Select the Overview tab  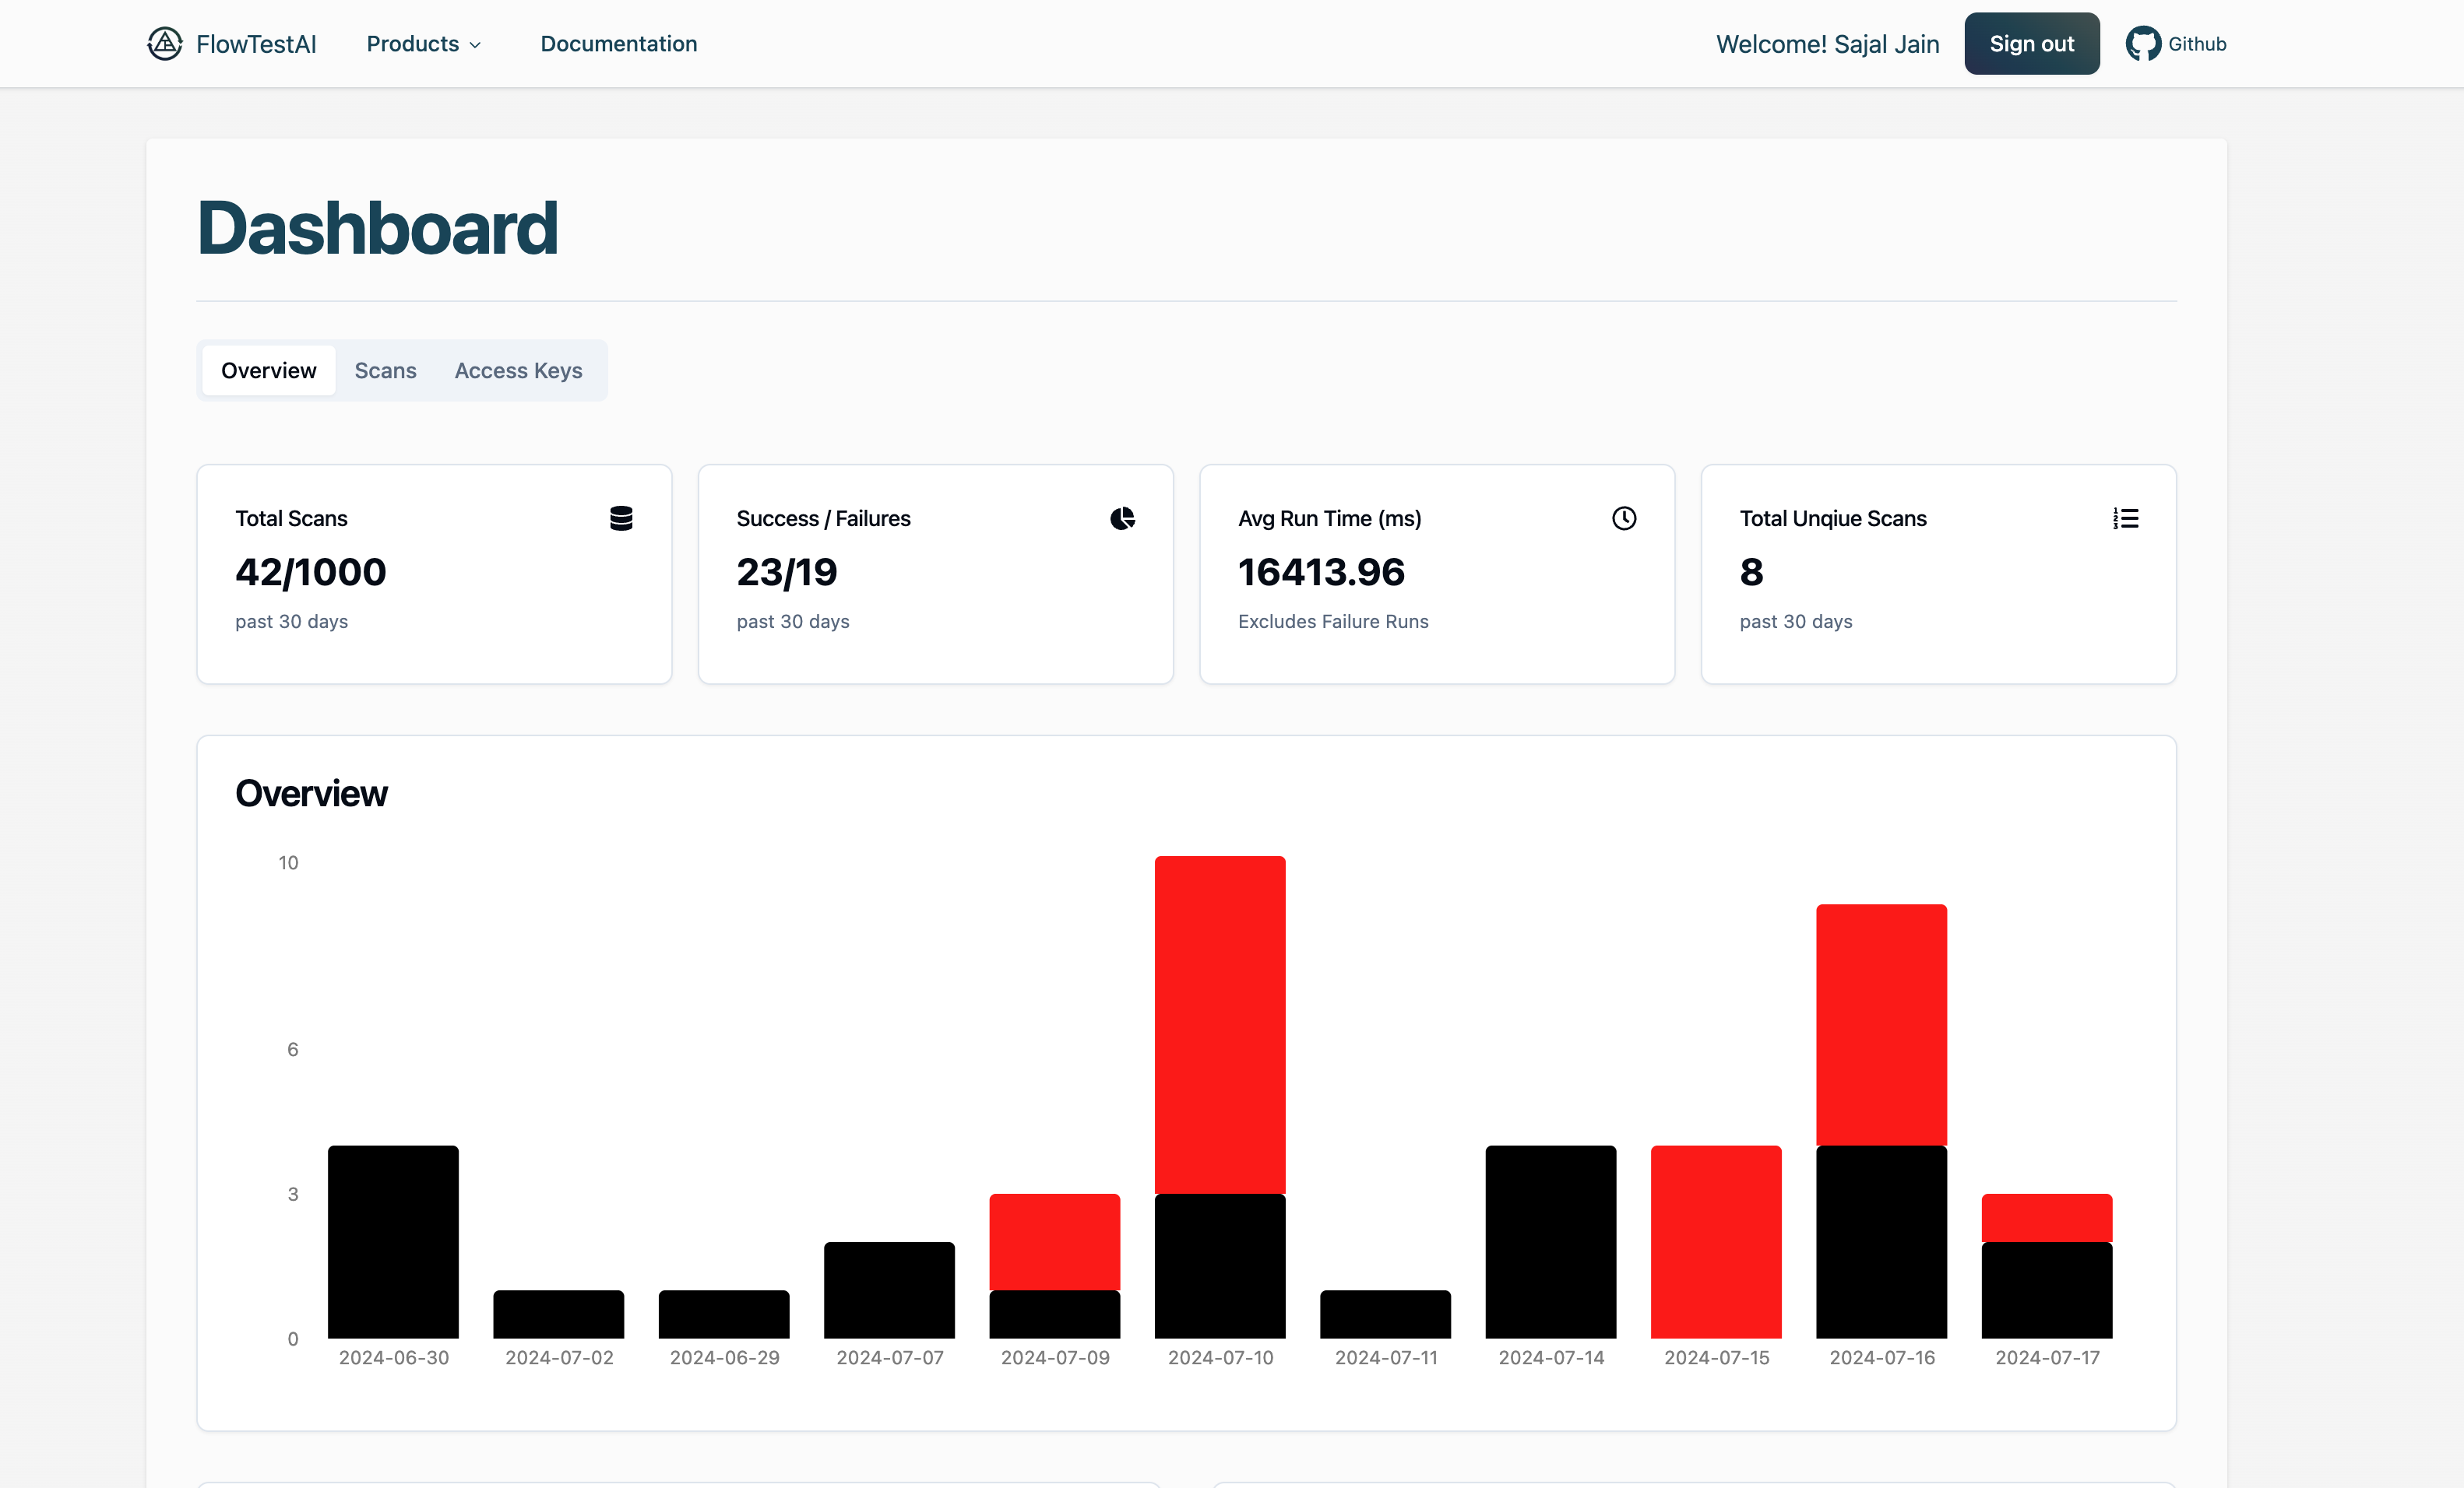(268, 370)
